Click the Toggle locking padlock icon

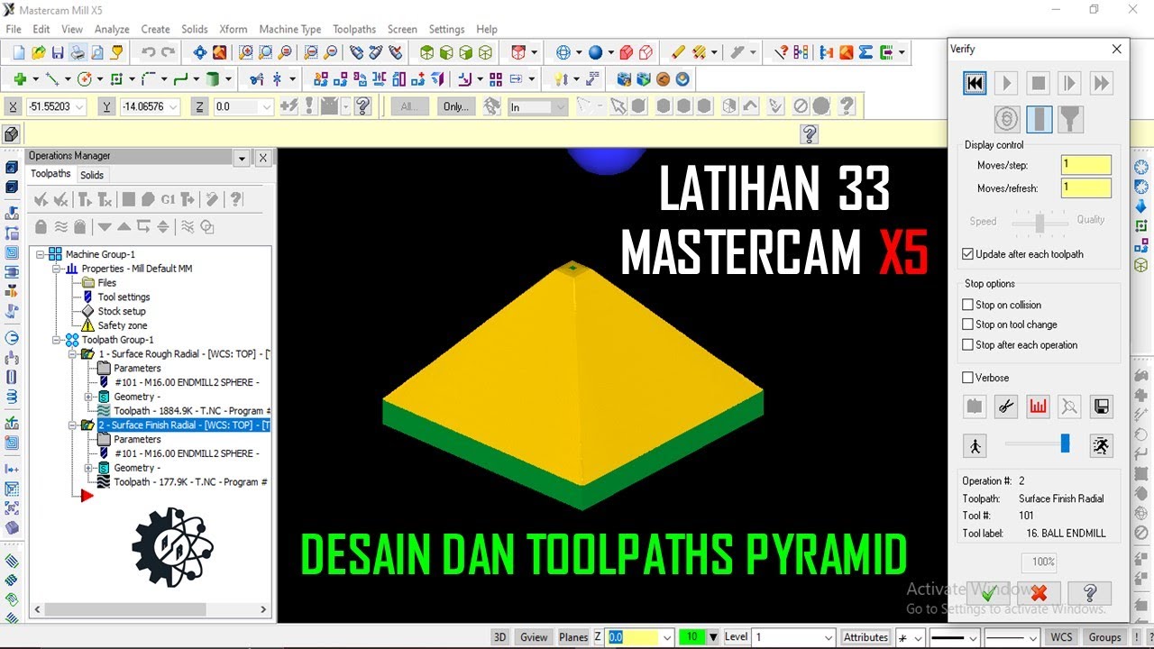point(41,226)
